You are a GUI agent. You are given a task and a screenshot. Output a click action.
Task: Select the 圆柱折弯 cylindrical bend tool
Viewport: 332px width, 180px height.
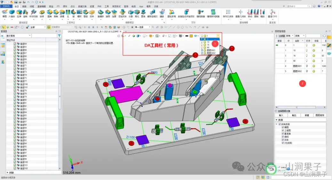coord(172,13)
